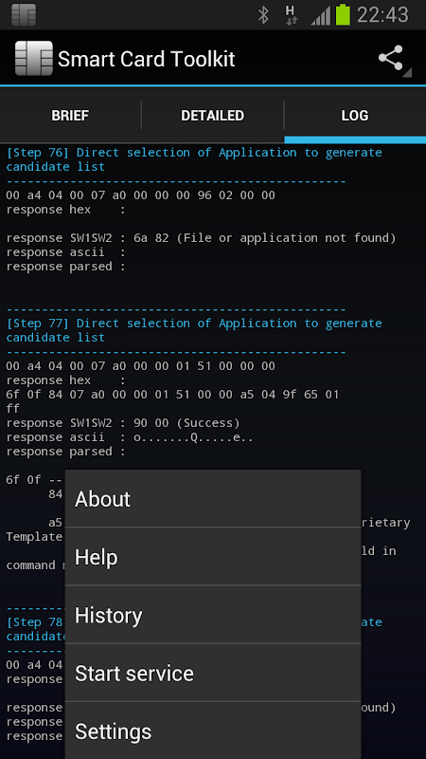The height and width of the screenshot is (759, 426).
Task: Tap the Step 76 log heading
Action: [x=194, y=159]
